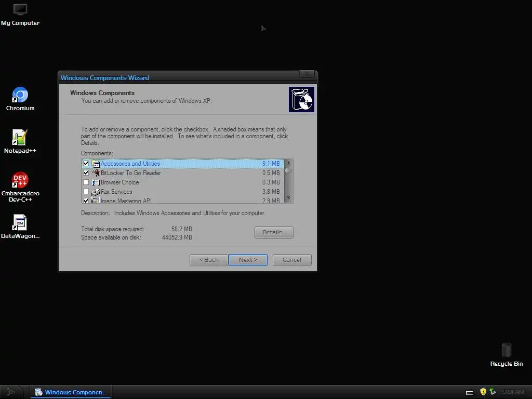
Task: Click the 9.1 MB size value
Action: [271, 164]
